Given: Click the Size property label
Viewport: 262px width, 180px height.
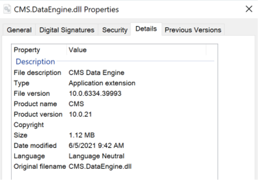Looking at the screenshot, I should (x=21, y=135).
